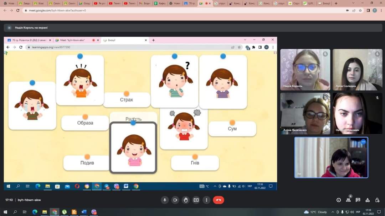The image size is (385, 216).
Task: Open meeting details info icon
Action: point(339,200)
